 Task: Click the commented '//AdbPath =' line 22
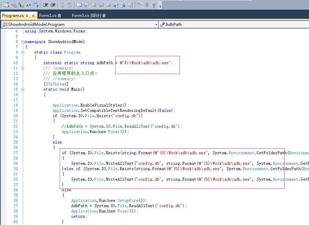coord(122,126)
